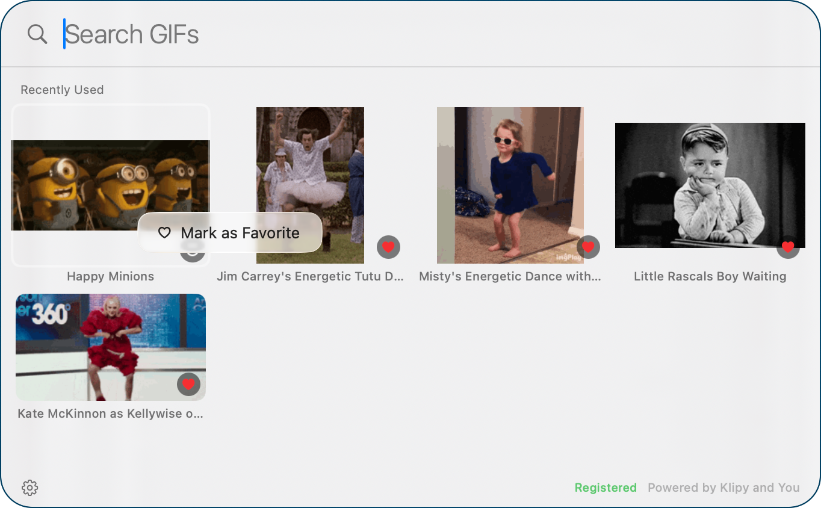Image resolution: width=821 pixels, height=508 pixels.
Task: Open settings via the gear icon
Action: click(x=30, y=488)
